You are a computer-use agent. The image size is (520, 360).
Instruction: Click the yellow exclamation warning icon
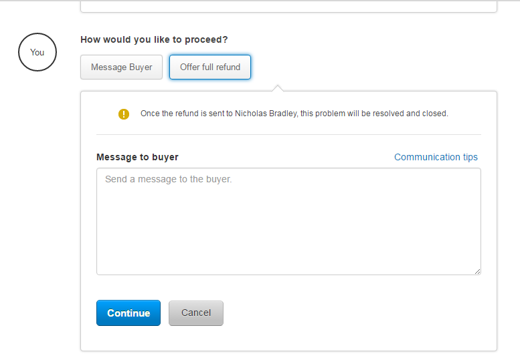(124, 114)
